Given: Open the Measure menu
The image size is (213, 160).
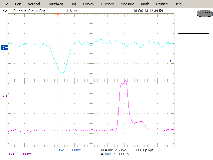Looking at the screenshot, I should click(127, 4).
